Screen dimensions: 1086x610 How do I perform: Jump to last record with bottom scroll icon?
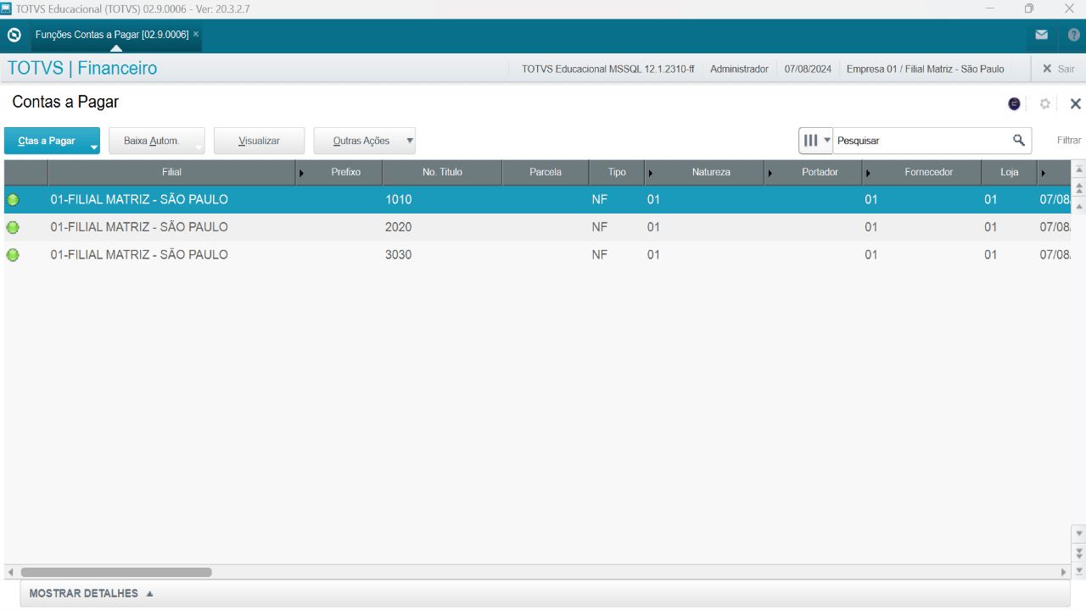(1079, 570)
